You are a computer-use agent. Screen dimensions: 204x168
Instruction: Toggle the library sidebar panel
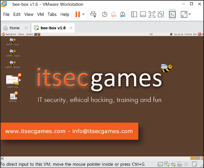[134, 14]
